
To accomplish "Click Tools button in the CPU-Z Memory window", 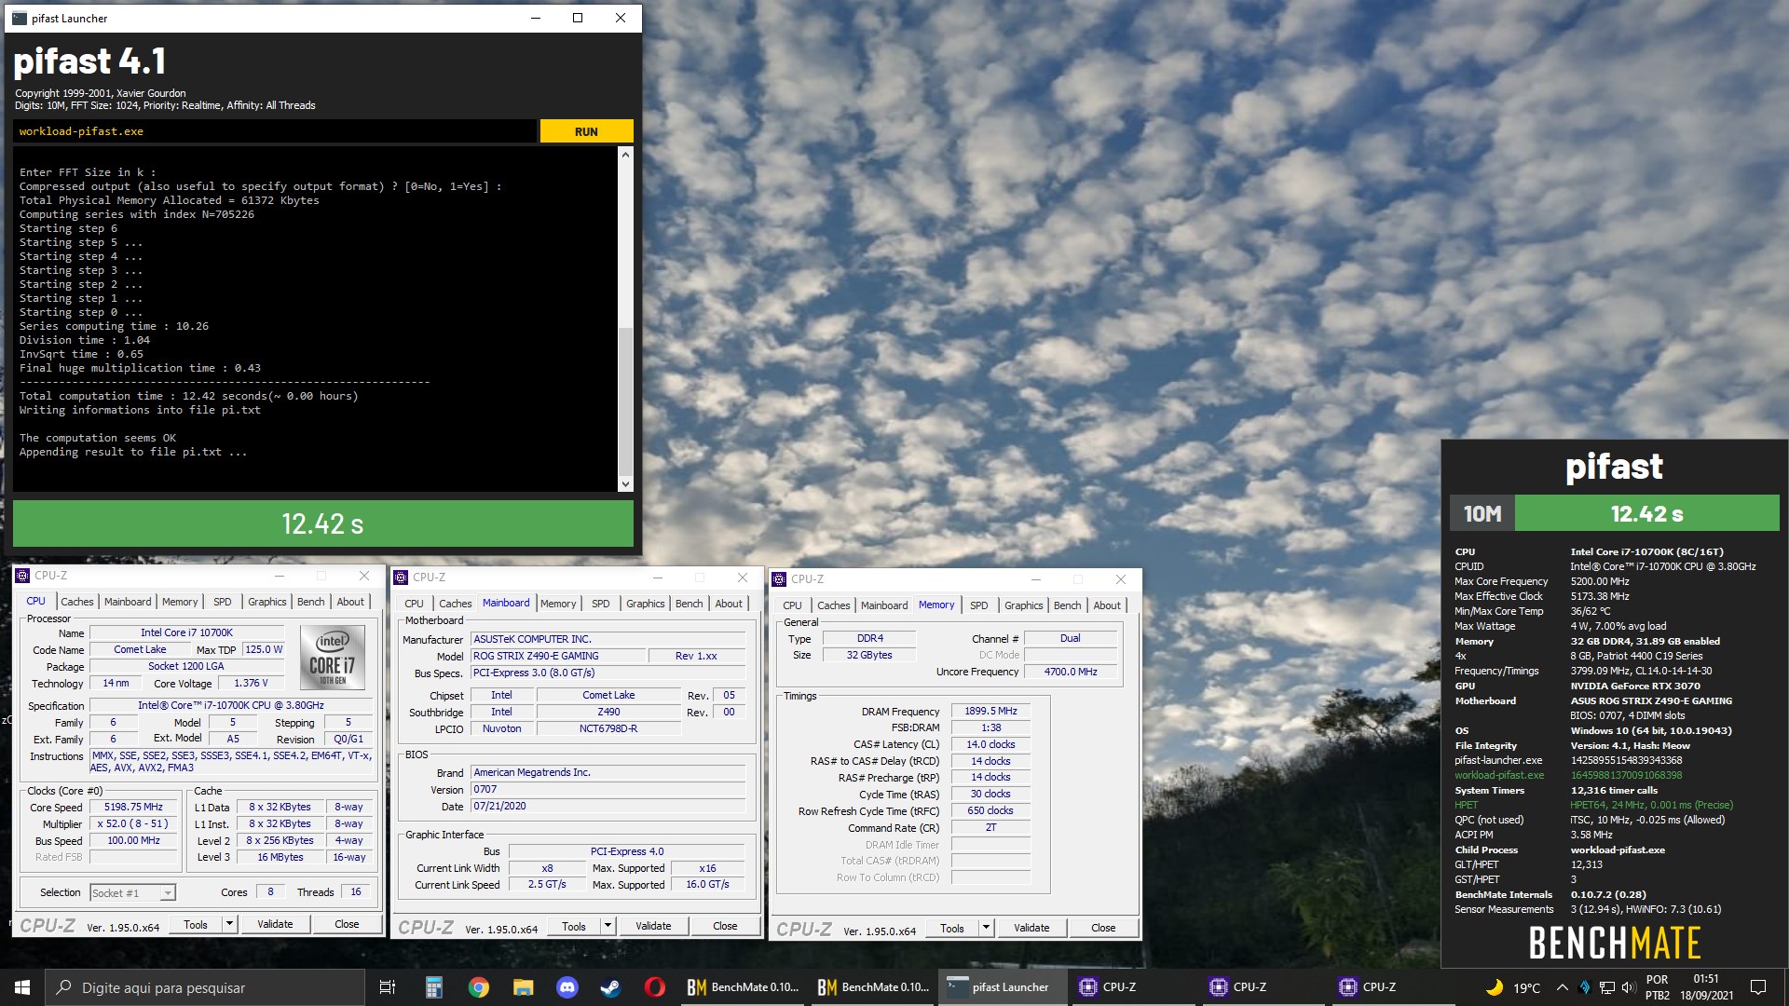I will coord(952,928).
